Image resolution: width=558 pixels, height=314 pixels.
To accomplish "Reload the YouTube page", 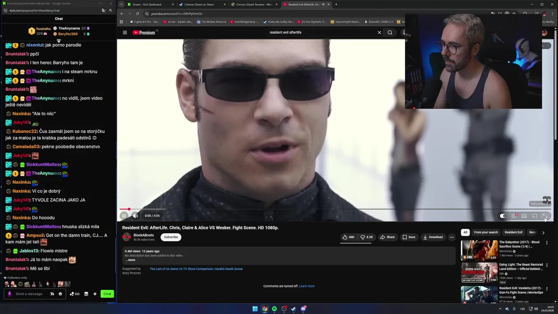I will (137, 14).
